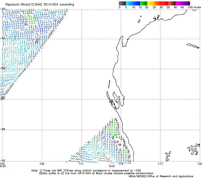Click the blue 10-15 knots legend segment

[136, 3]
